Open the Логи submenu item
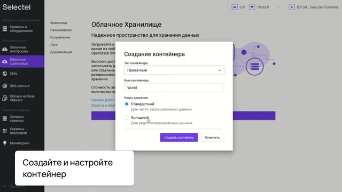The height and width of the screenshot is (192, 342). [54, 45]
